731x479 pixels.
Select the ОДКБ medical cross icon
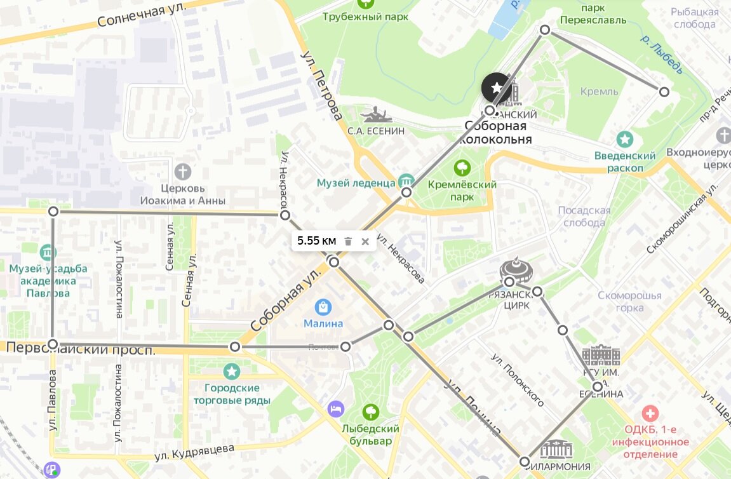tap(650, 413)
